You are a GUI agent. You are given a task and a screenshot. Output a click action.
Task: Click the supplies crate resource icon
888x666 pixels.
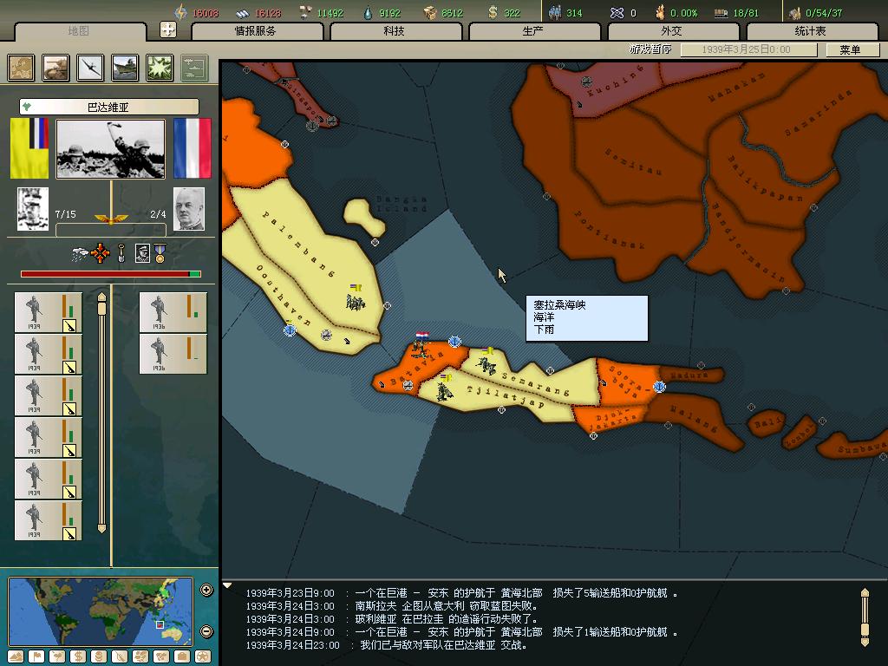(x=430, y=12)
